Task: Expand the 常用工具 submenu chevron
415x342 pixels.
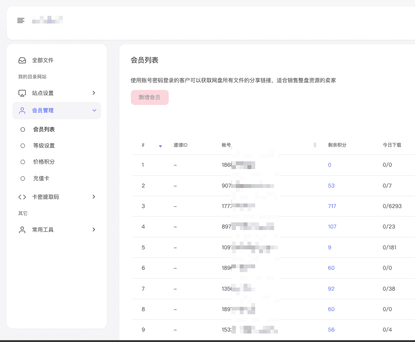Action: point(93,230)
